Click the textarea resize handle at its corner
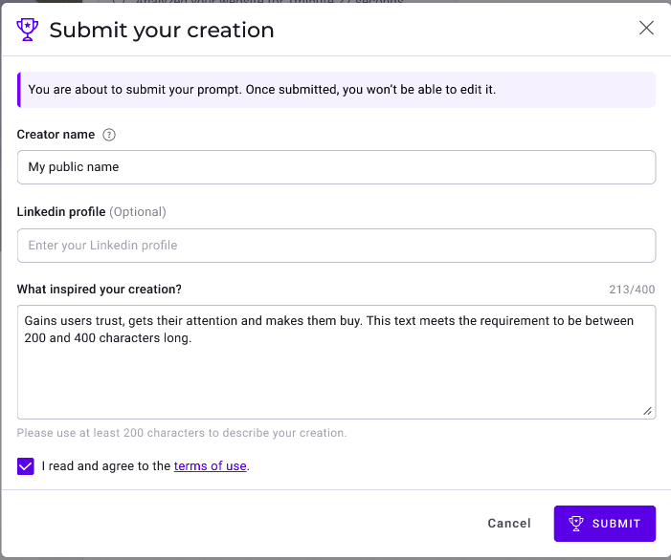Image resolution: width=671 pixels, height=560 pixels. point(648,411)
